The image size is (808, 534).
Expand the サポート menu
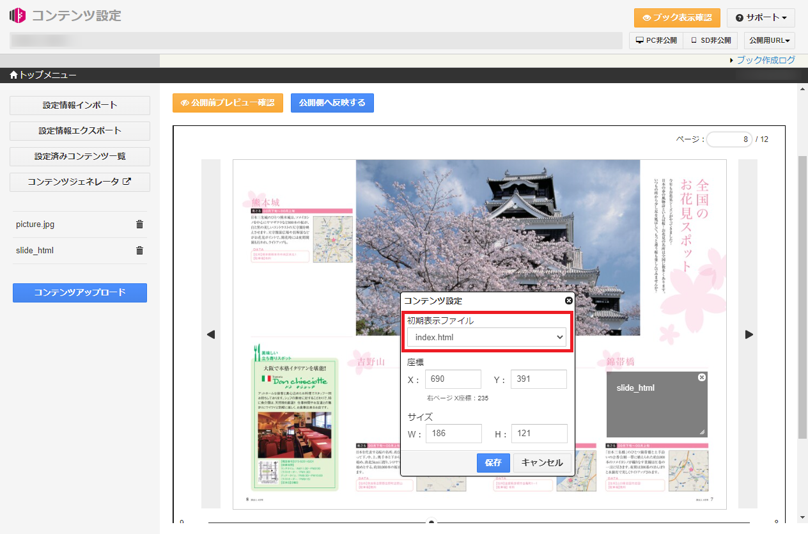click(761, 18)
